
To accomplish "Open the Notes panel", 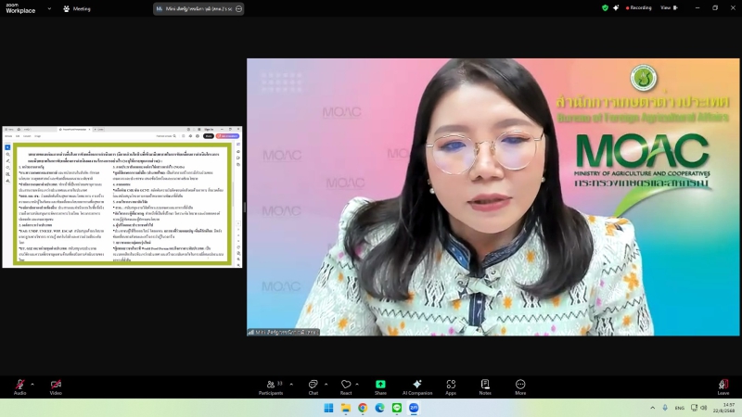I will pyautogui.click(x=485, y=385).
